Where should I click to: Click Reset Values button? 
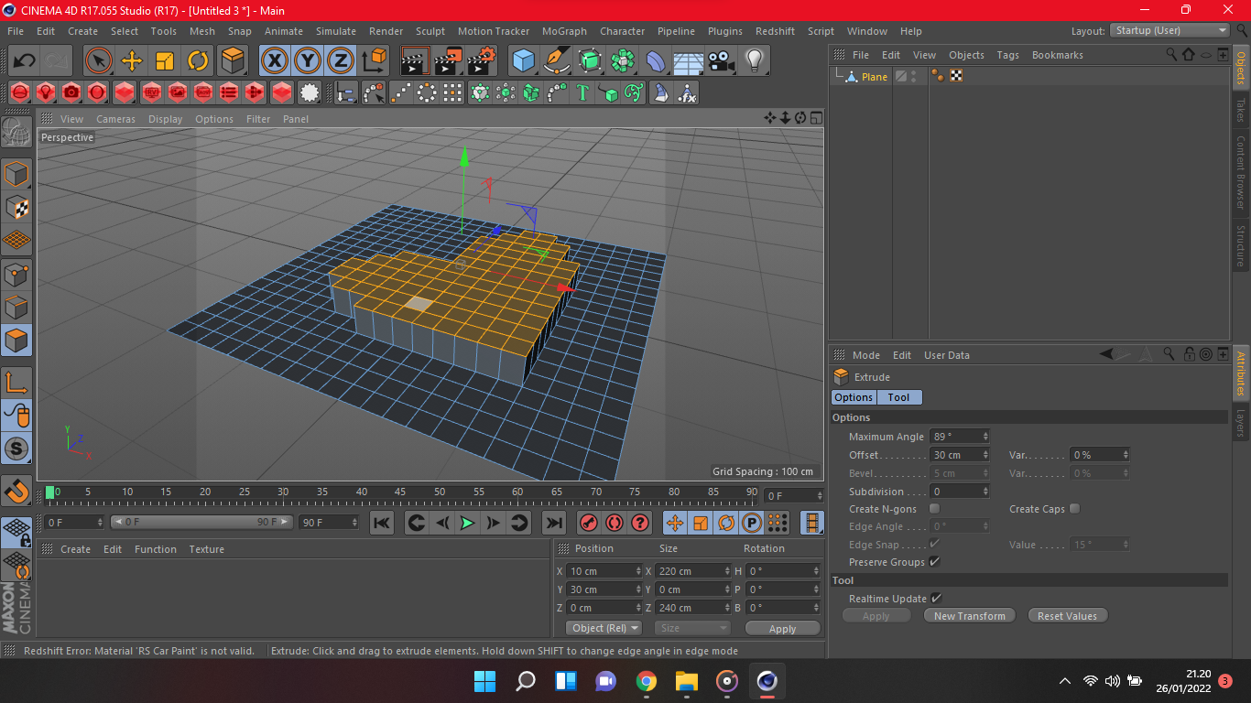point(1068,616)
